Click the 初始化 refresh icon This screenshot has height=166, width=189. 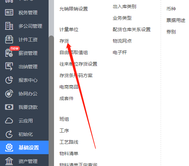click(x=9, y=134)
